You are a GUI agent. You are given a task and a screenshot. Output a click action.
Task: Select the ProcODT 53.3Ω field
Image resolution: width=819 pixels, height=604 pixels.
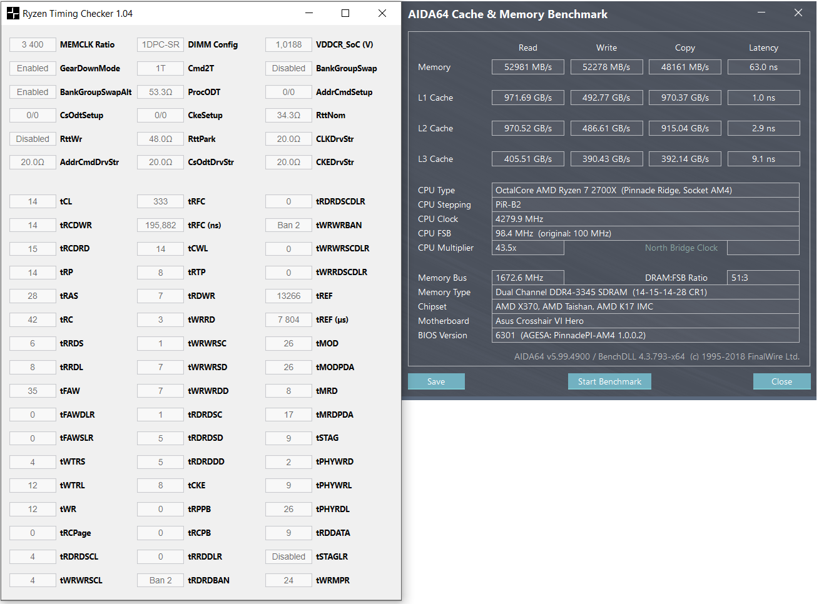[x=161, y=92]
